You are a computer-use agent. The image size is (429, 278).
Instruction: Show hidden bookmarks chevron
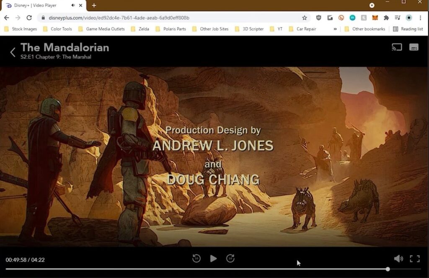tap(335, 29)
